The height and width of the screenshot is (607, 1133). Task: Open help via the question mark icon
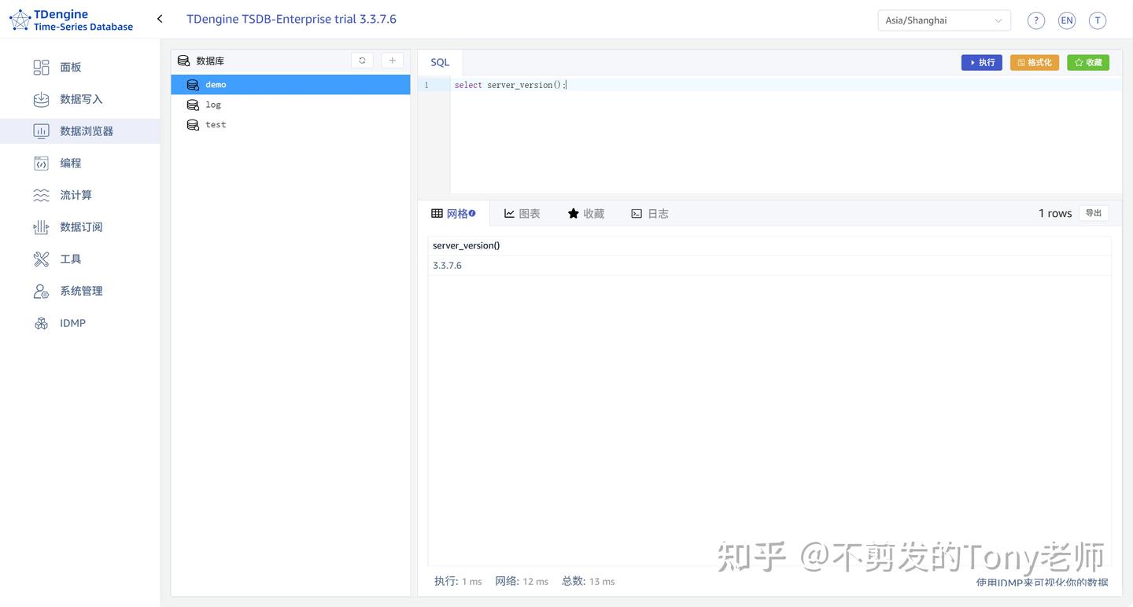click(x=1036, y=20)
